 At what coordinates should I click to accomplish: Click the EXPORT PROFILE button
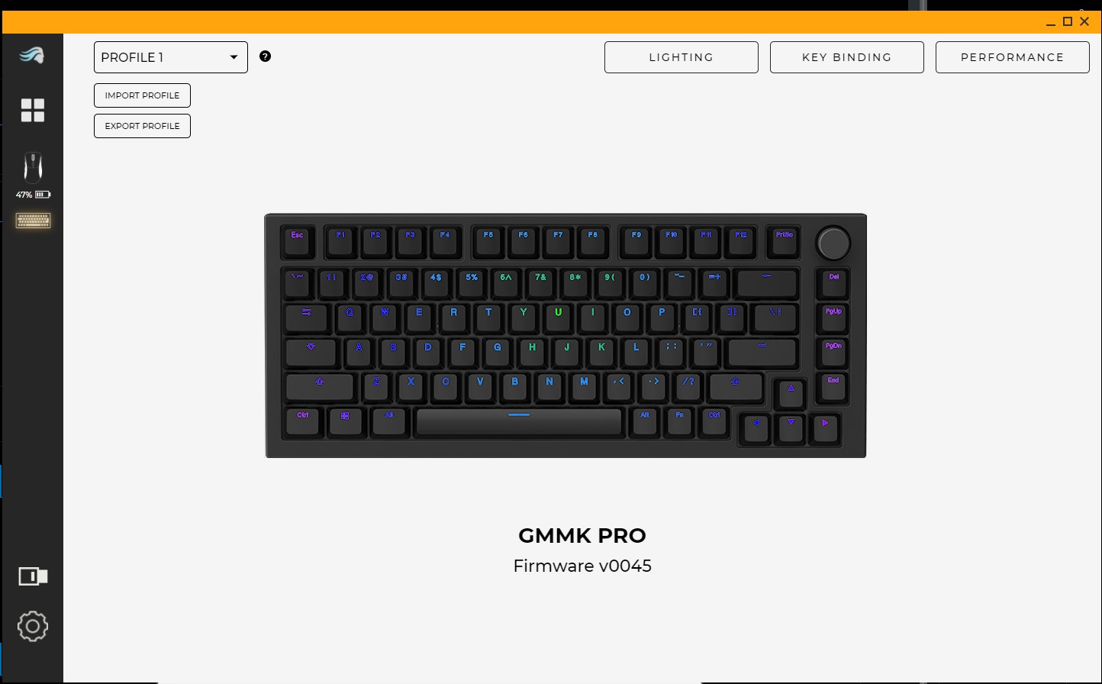coord(142,126)
